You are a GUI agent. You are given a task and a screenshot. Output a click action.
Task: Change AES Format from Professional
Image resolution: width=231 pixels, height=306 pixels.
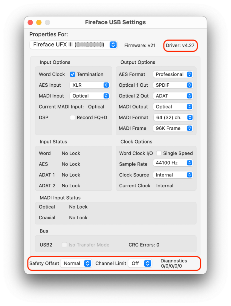tap(173, 74)
